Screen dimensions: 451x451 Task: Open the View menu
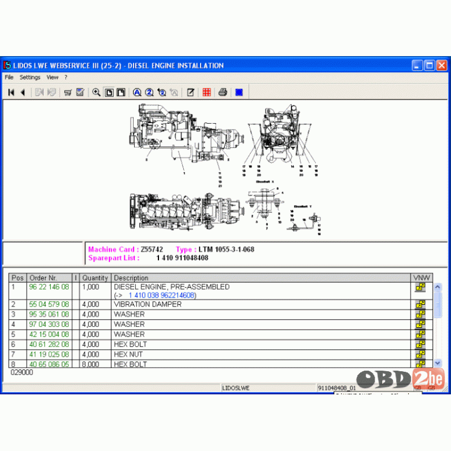pyautogui.click(x=53, y=77)
